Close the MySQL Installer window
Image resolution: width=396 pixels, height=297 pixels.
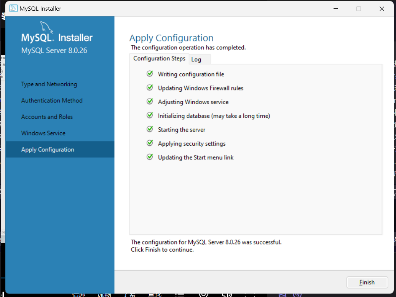point(382,9)
